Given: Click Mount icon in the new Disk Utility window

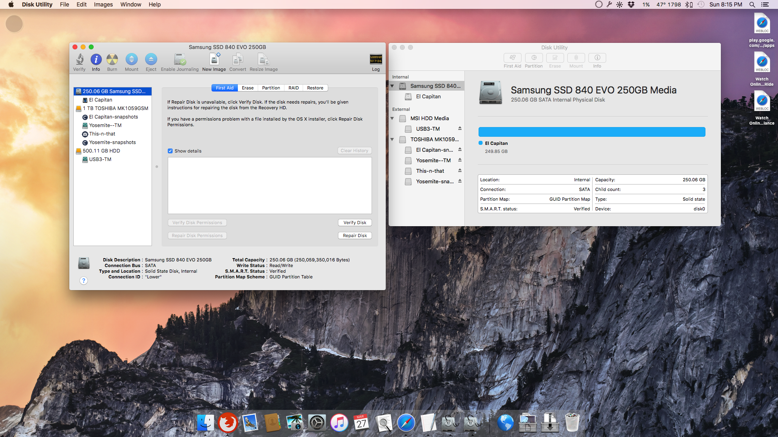Looking at the screenshot, I should pos(576,57).
